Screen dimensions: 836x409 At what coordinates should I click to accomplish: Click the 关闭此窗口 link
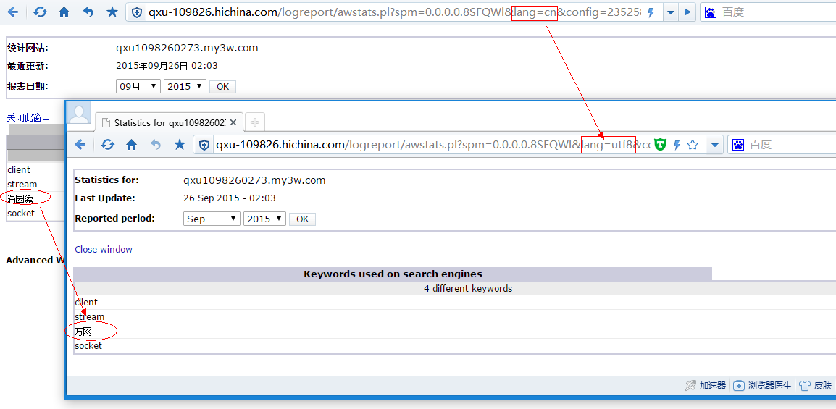click(x=29, y=117)
